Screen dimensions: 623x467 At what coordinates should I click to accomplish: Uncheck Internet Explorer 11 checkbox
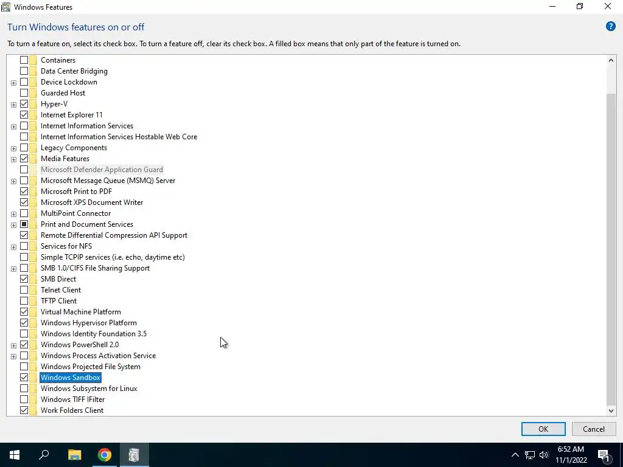pos(24,115)
